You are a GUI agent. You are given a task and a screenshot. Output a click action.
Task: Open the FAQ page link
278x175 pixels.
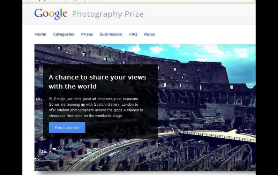point(133,34)
